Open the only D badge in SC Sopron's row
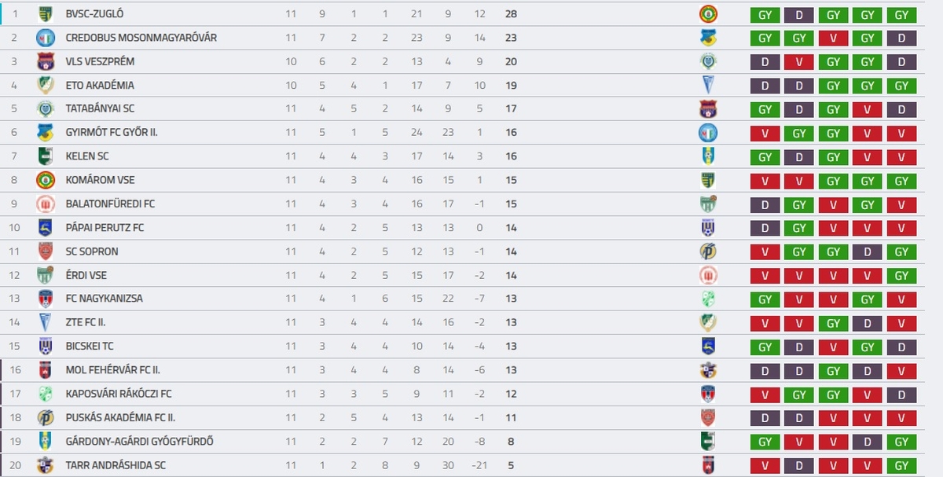This screenshot has width=943, height=477. point(868,251)
